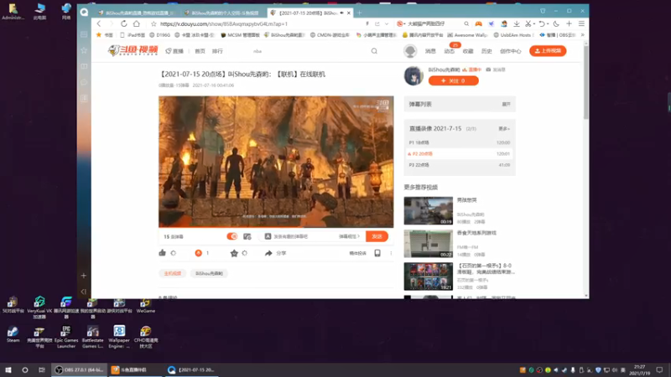Play the main video in the player
Screen dimensions: 671x377
(276, 162)
